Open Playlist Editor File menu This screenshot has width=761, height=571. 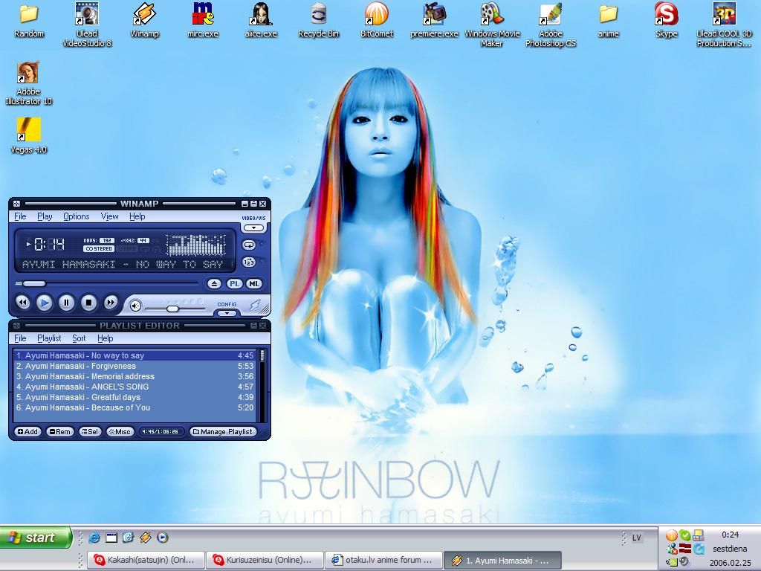pyautogui.click(x=20, y=338)
